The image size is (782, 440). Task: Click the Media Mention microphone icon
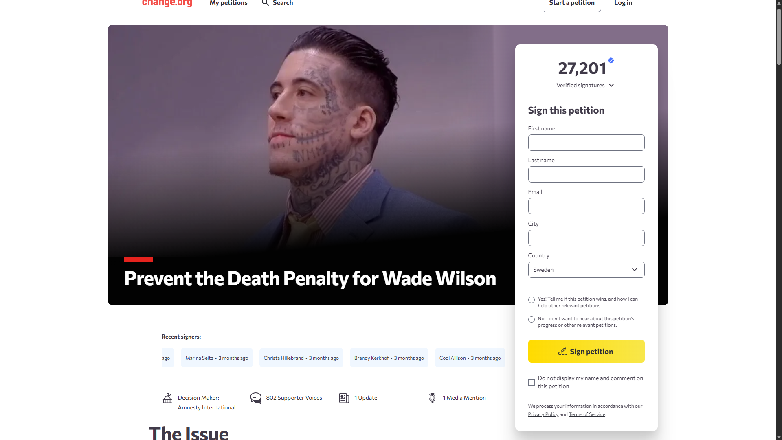pyautogui.click(x=433, y=398)
